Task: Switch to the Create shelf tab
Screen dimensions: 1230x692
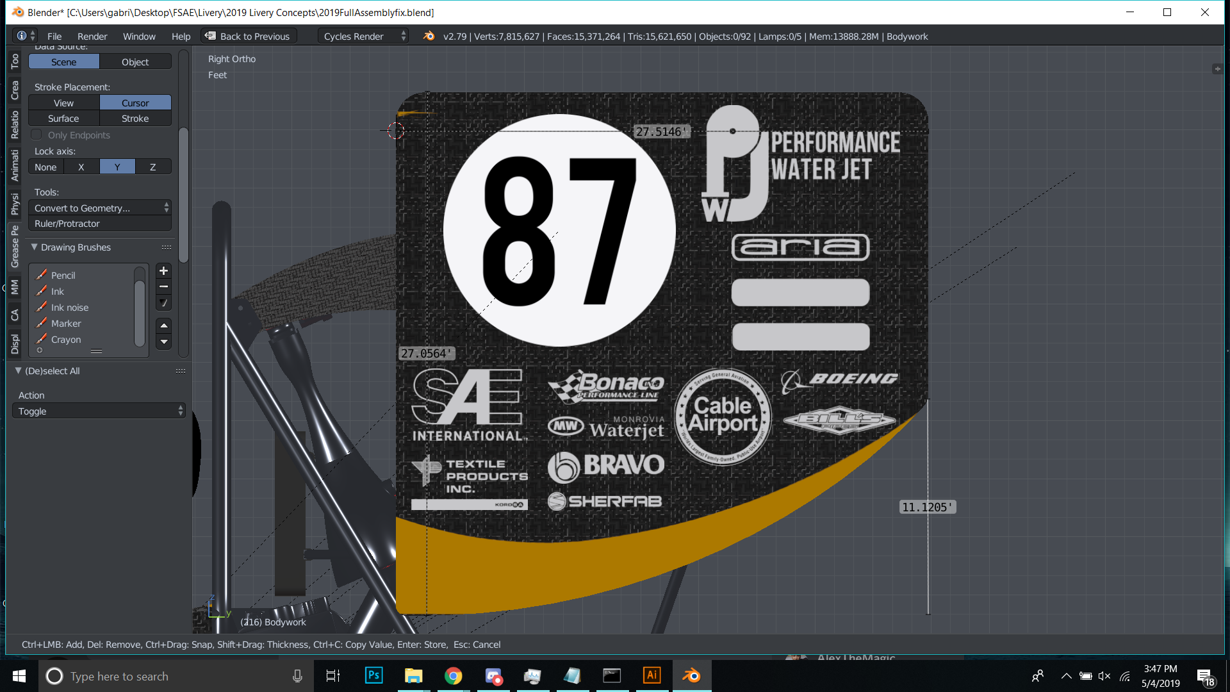Action: (15, 90)
